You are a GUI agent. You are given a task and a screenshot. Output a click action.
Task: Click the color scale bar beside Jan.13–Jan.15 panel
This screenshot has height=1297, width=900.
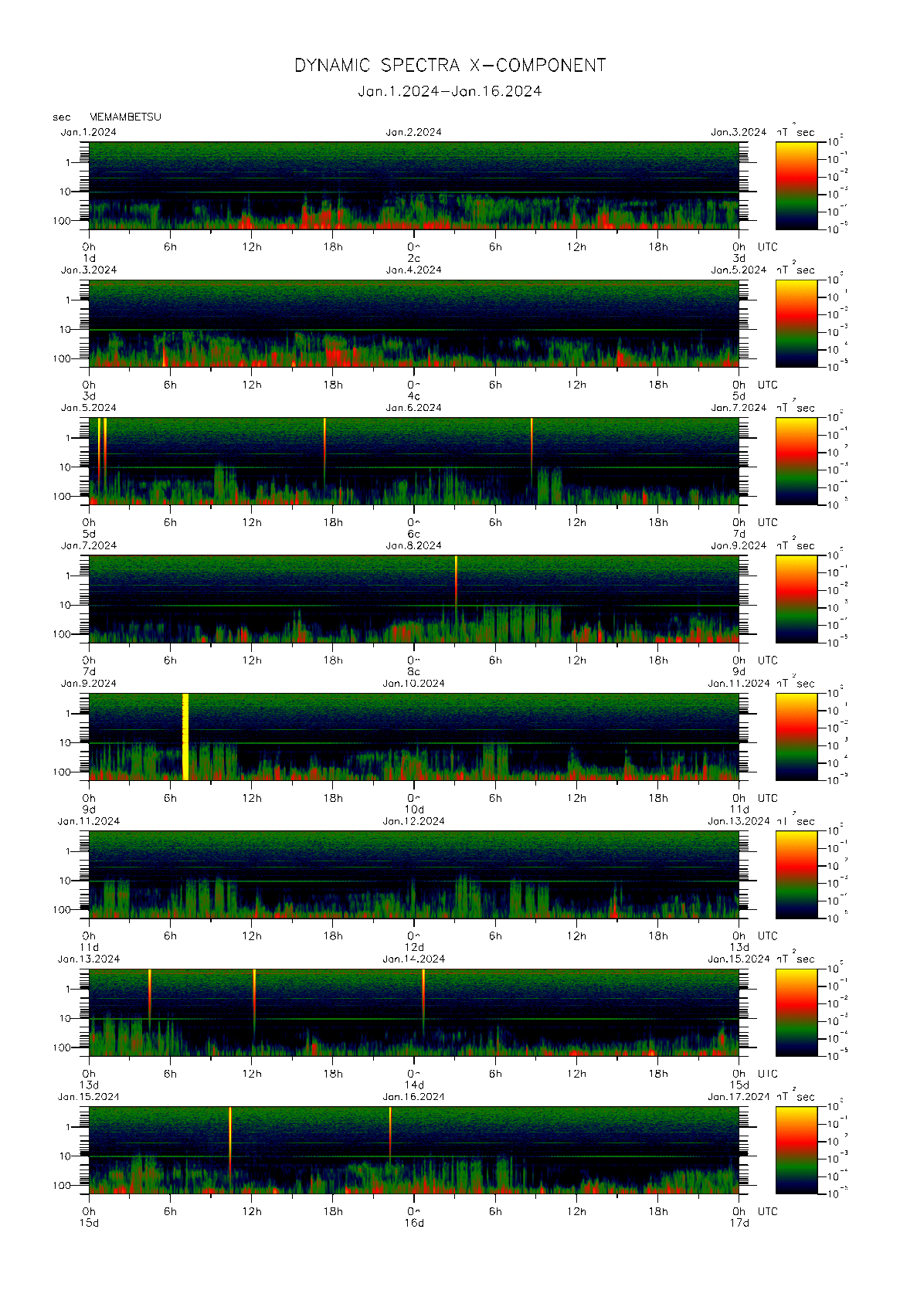[796, 1012]
